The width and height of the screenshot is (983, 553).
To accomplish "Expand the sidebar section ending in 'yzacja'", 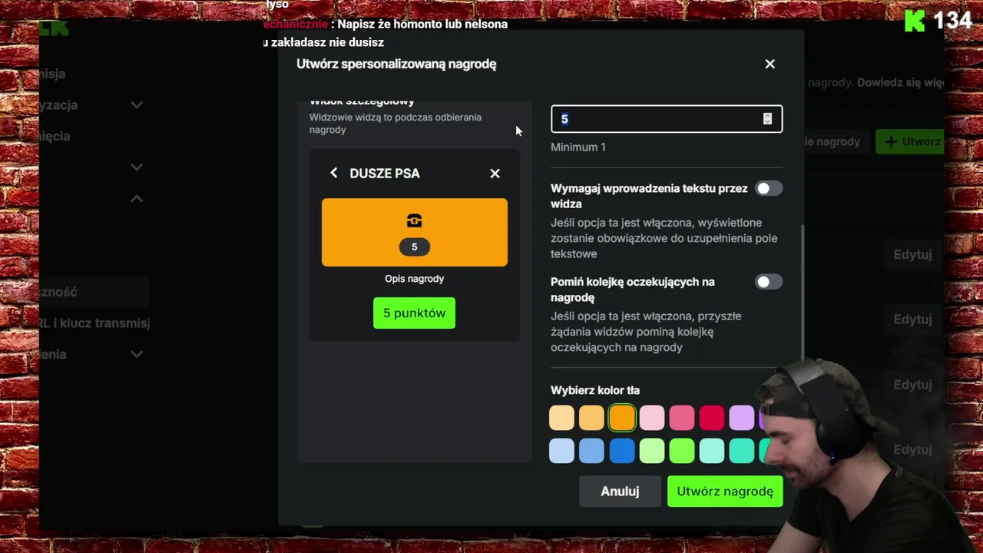I will click(x=137, y=104).
